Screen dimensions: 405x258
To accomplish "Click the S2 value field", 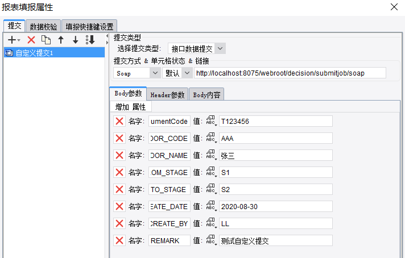I will pyautogui.click(x=276, y=189).
